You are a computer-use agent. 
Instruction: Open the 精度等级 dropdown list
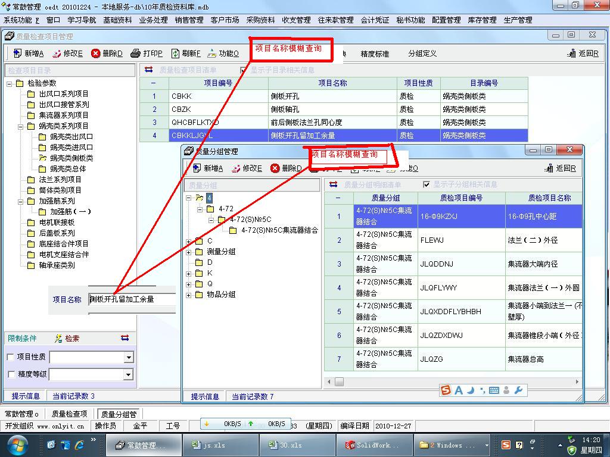pos(128,375)
